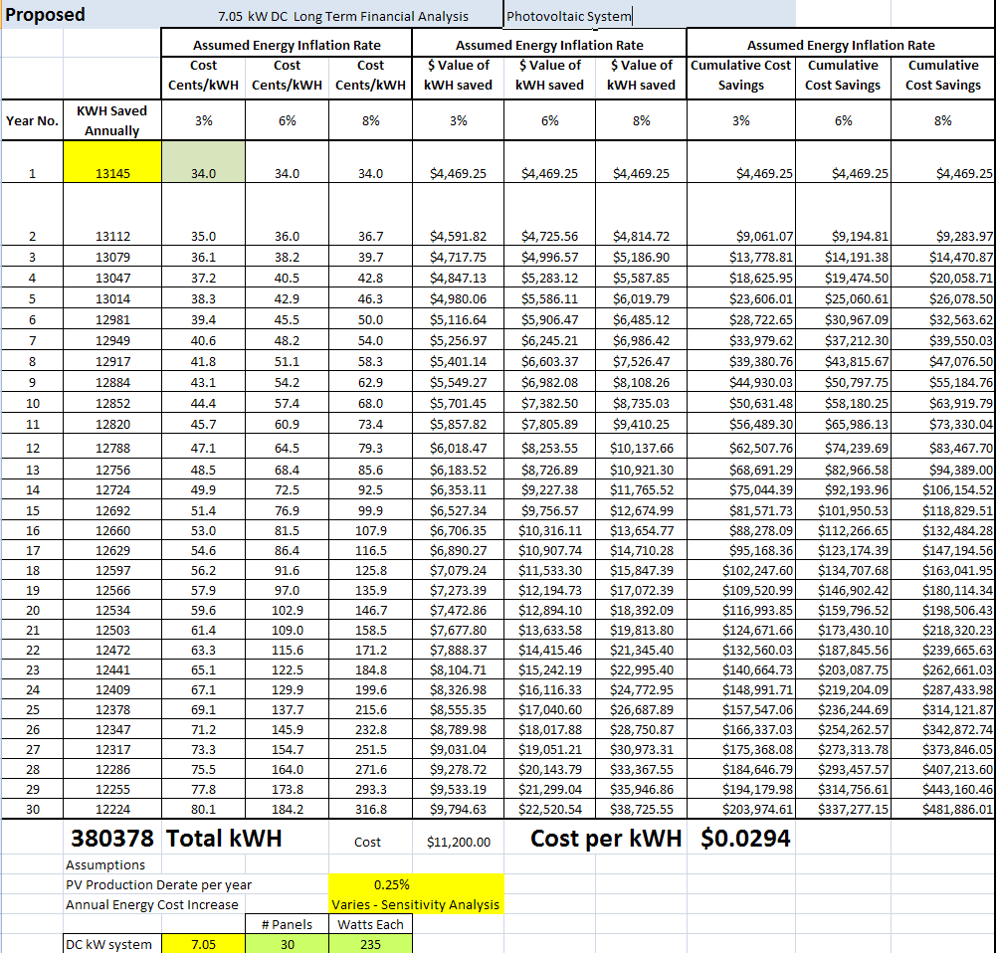
Task: Select the $218,320.23 cumulative cell
Action: click(x=942, y=630)
